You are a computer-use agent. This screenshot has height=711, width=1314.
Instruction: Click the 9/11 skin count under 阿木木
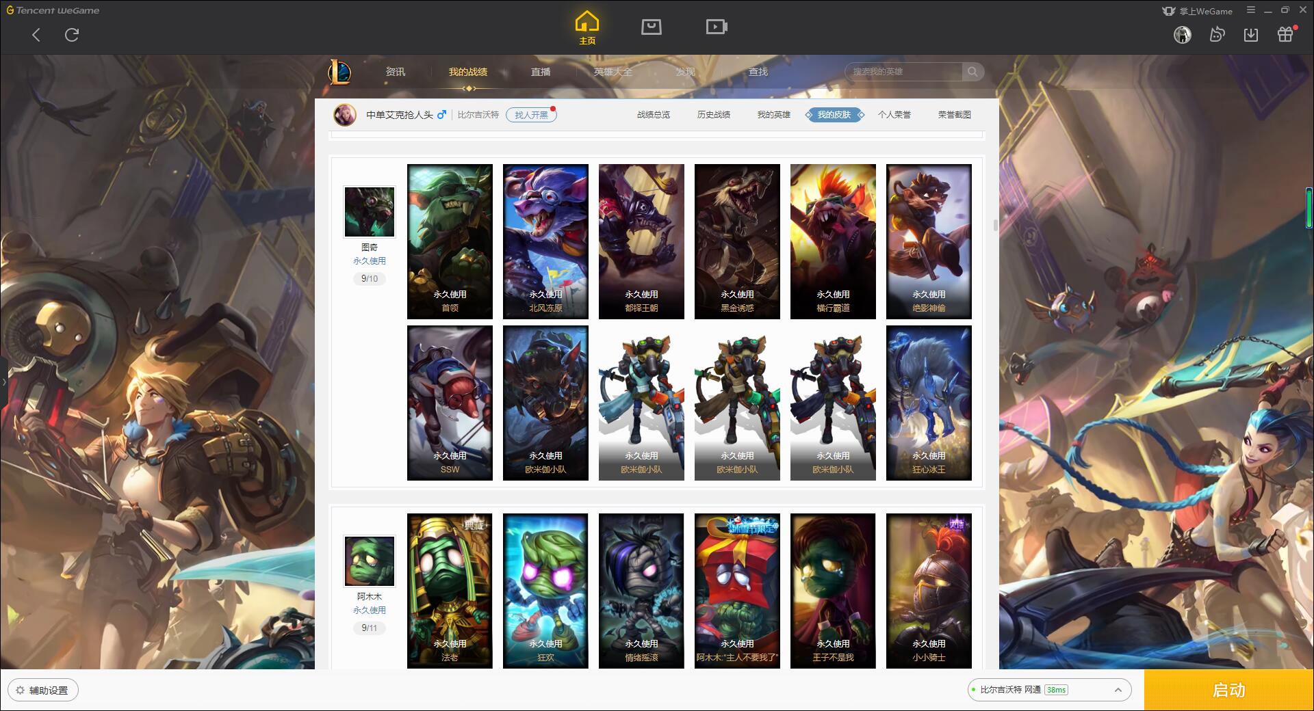[x=370, y=628]
